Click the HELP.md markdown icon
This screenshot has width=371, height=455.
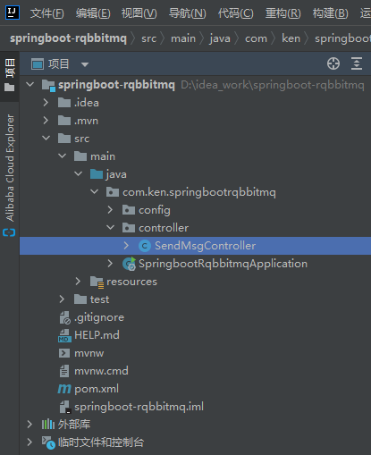[x=64, y=335]
